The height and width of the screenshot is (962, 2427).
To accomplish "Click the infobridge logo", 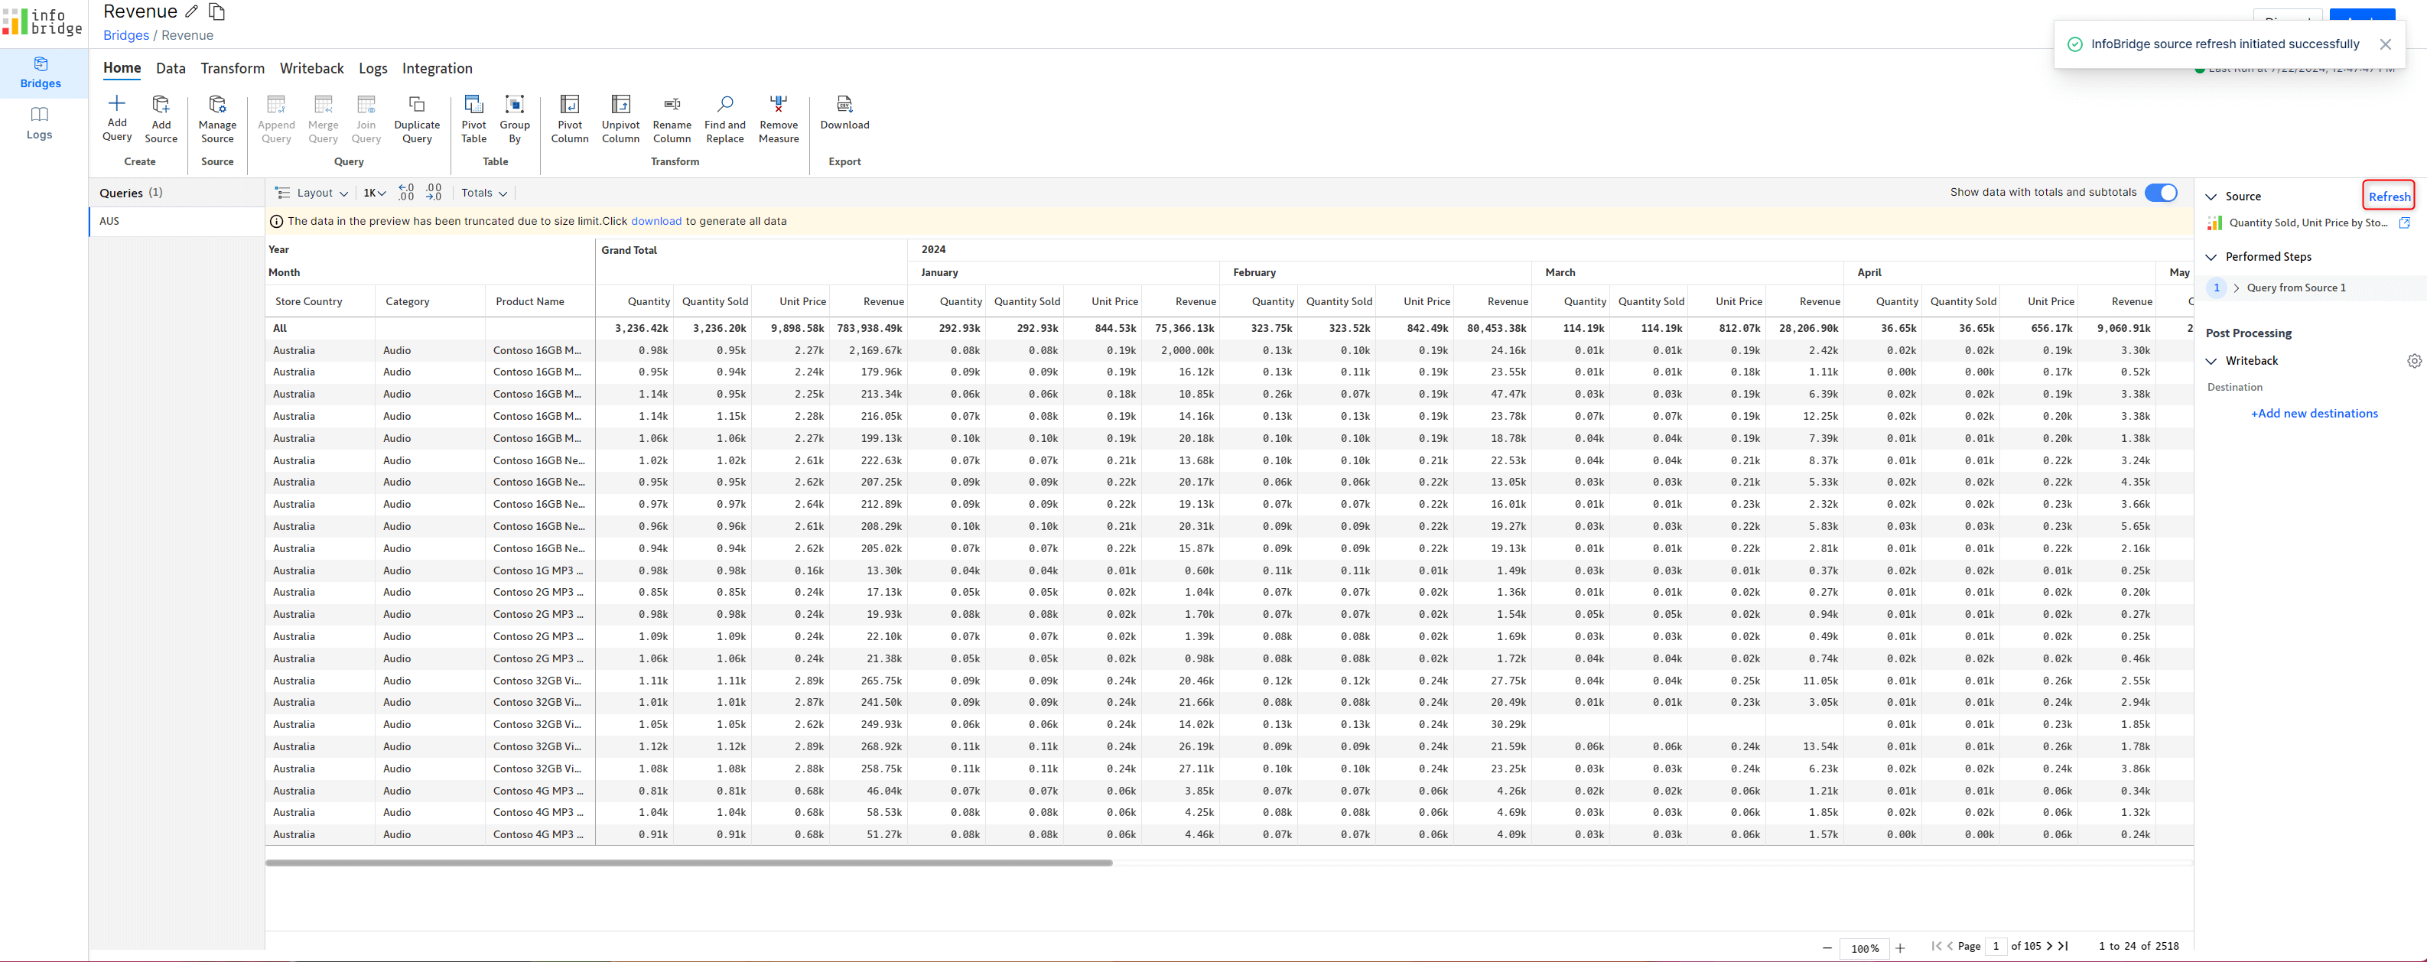I will (42, 21).
